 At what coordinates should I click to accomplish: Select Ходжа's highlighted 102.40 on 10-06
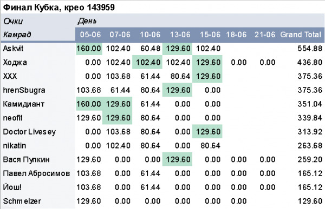(x=147, y=63)
